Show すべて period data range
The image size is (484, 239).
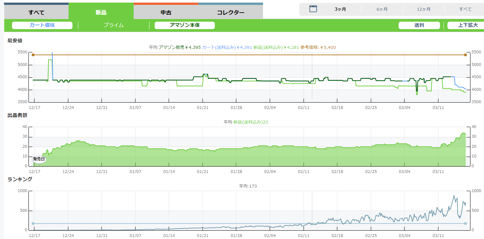465,9
